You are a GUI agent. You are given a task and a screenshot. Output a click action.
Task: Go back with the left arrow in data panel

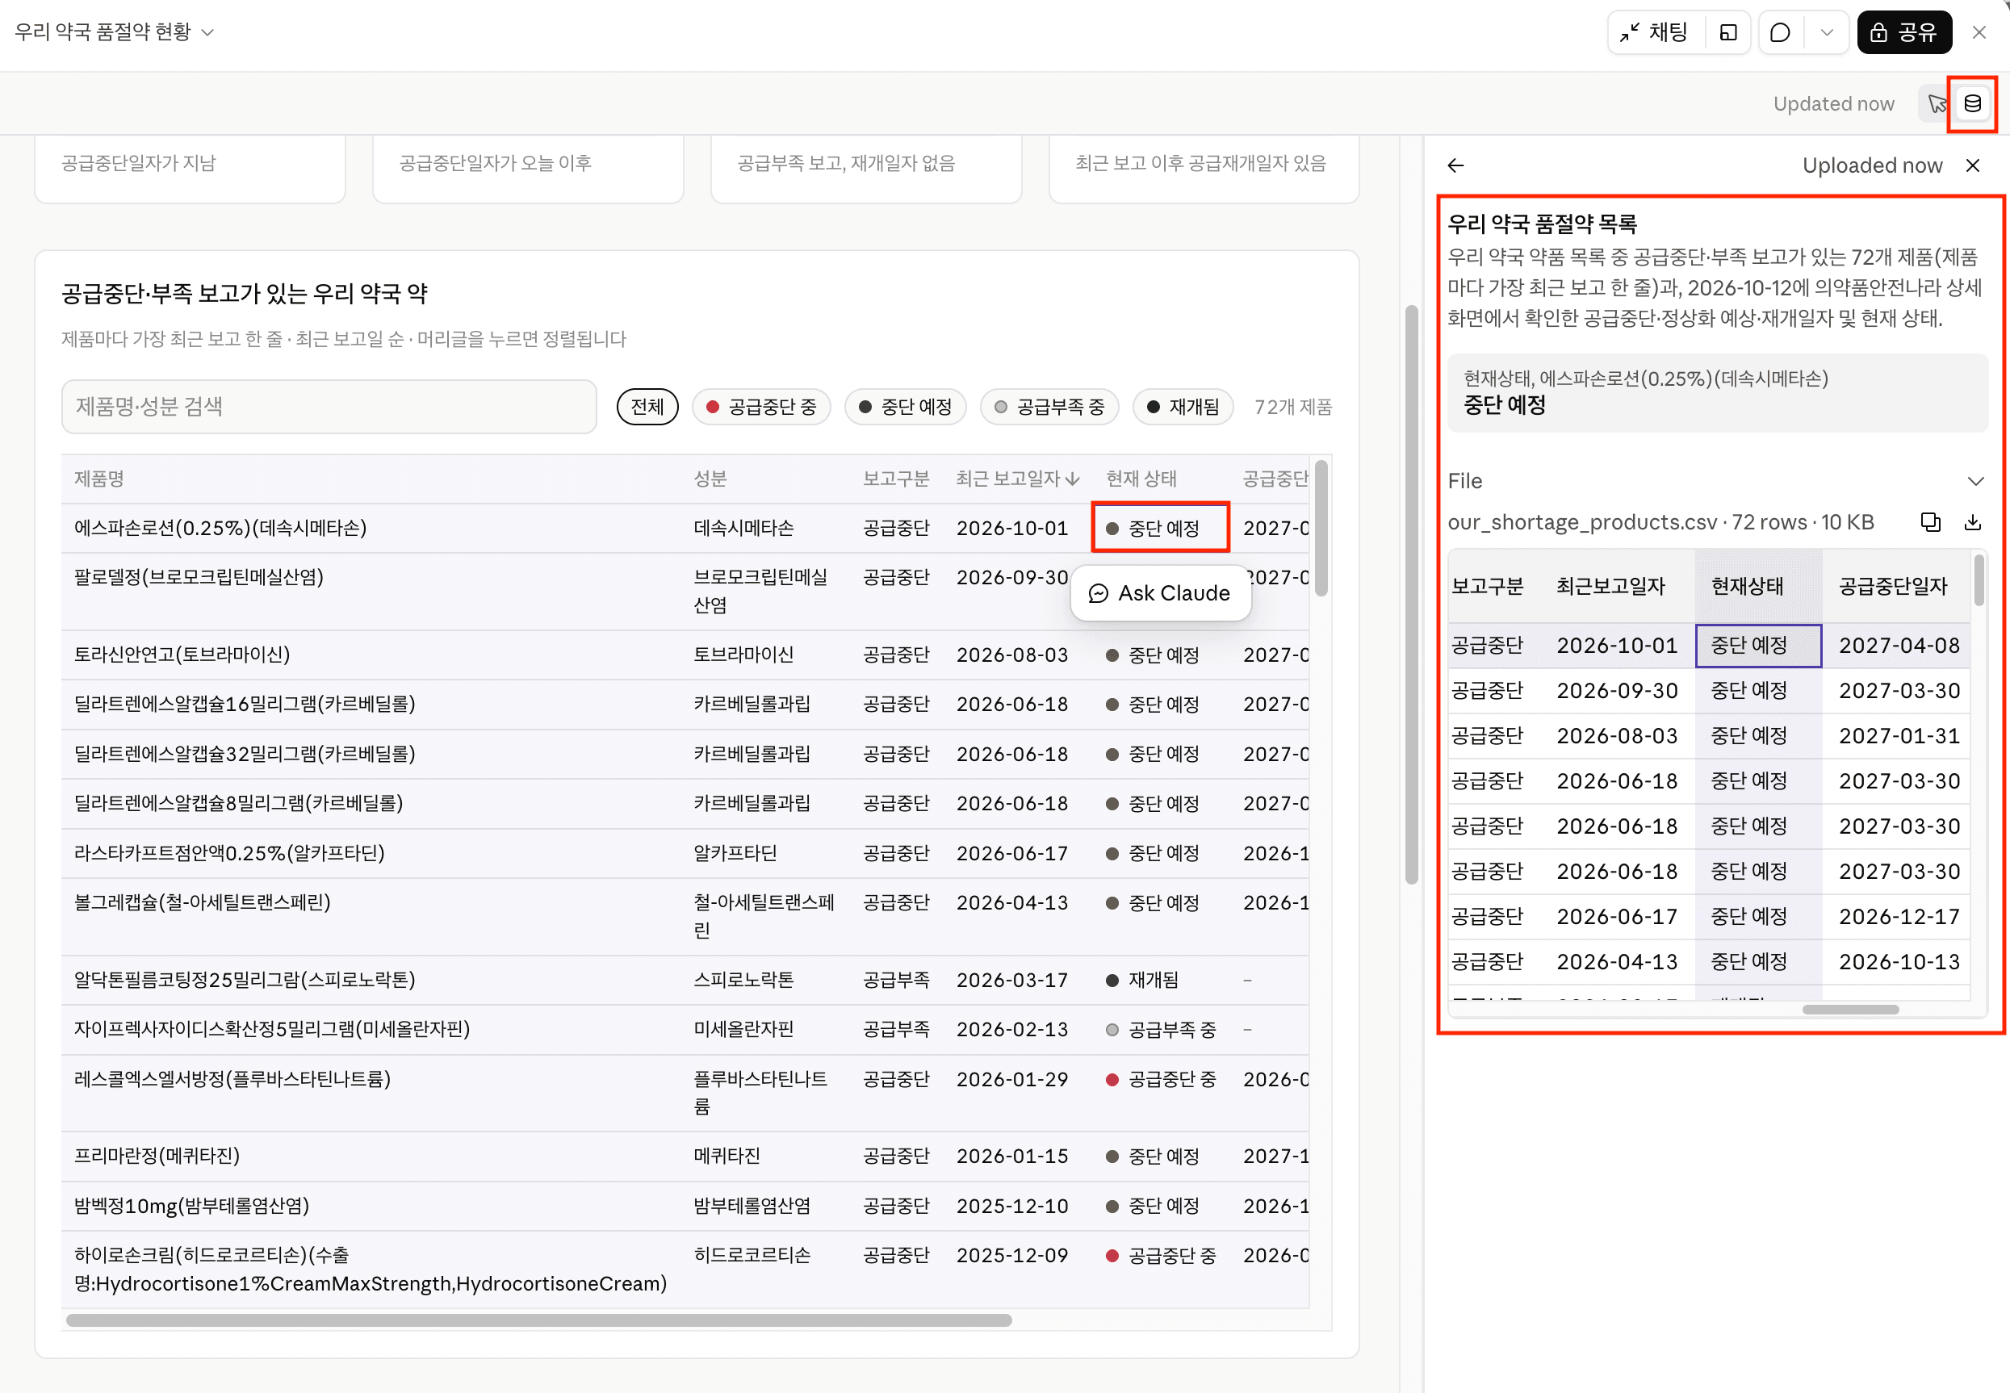tap(1455, 165)
